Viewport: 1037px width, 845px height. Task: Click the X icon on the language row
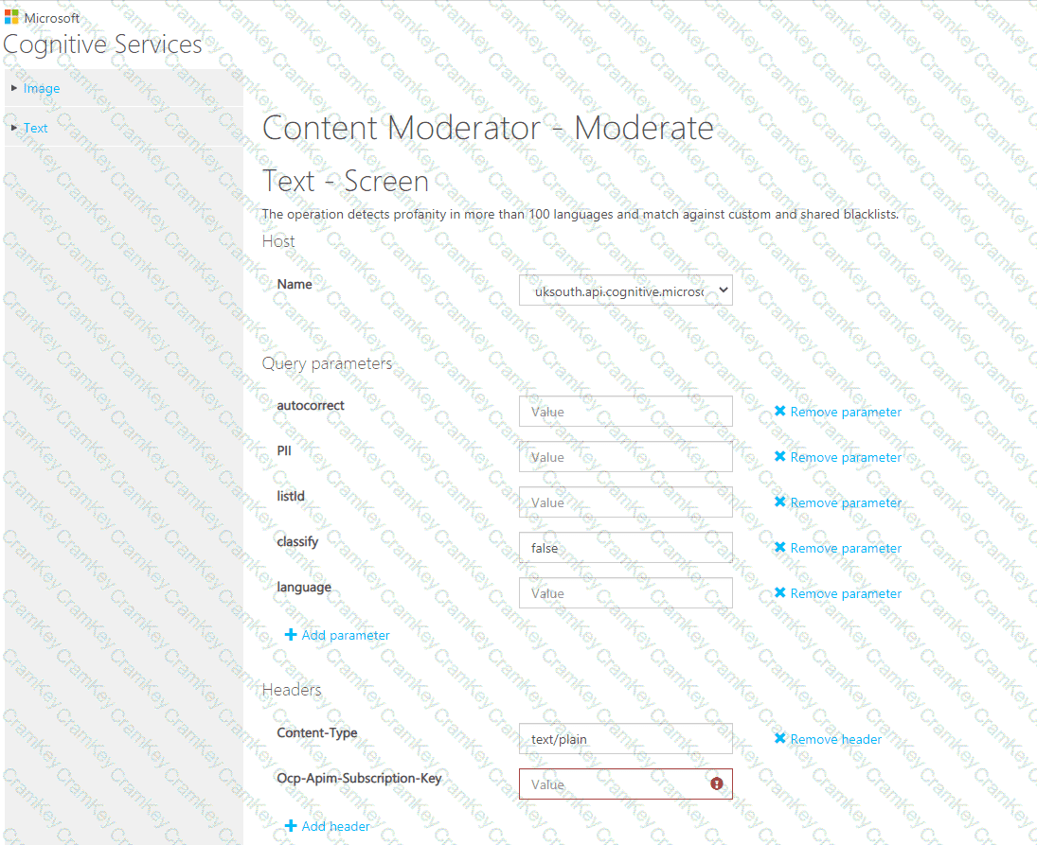click(780, 593)
